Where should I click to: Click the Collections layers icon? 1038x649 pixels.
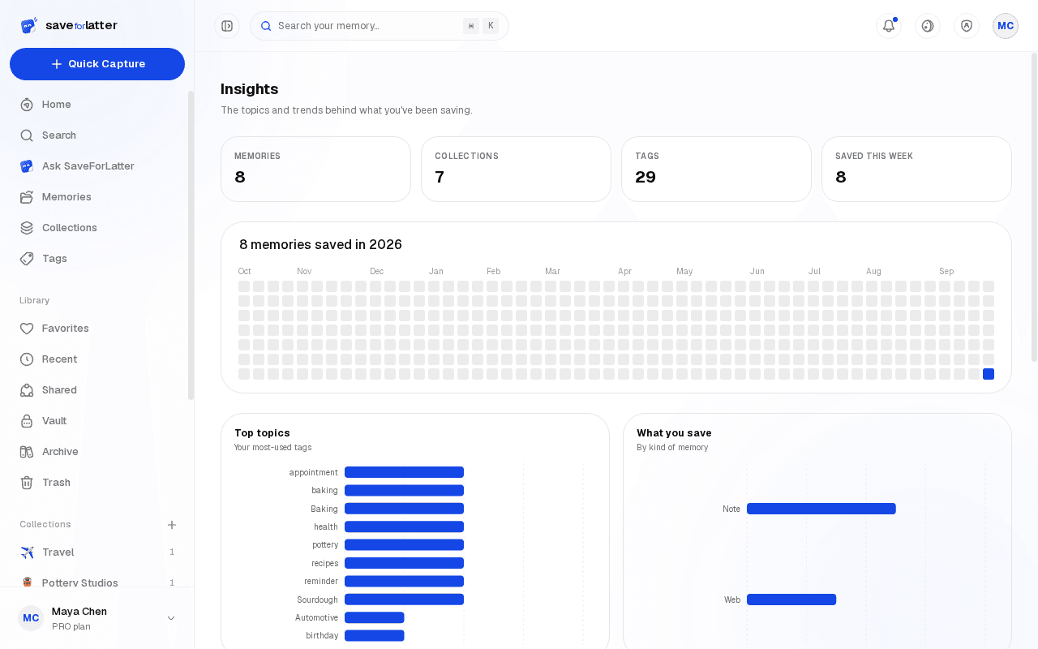pos(27,228)
